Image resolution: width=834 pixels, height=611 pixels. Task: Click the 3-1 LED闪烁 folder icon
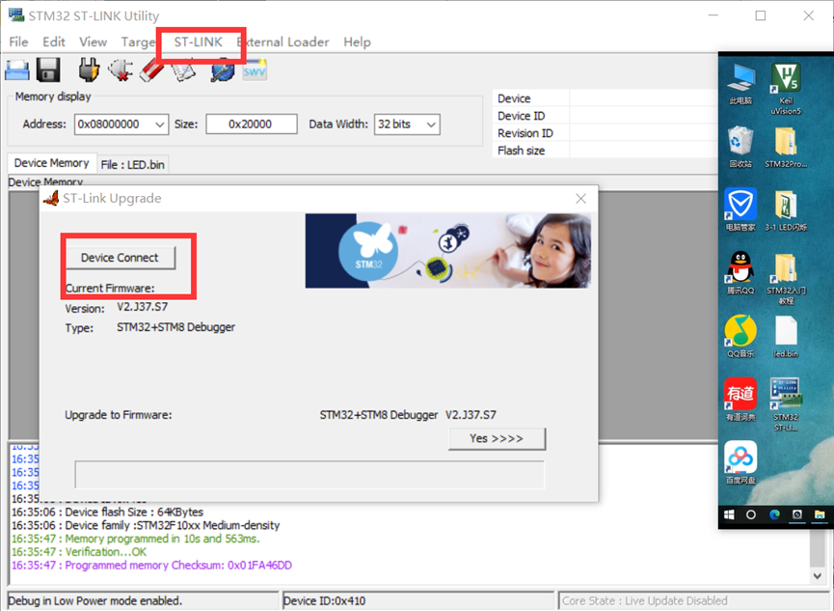(x=786, y=209)
